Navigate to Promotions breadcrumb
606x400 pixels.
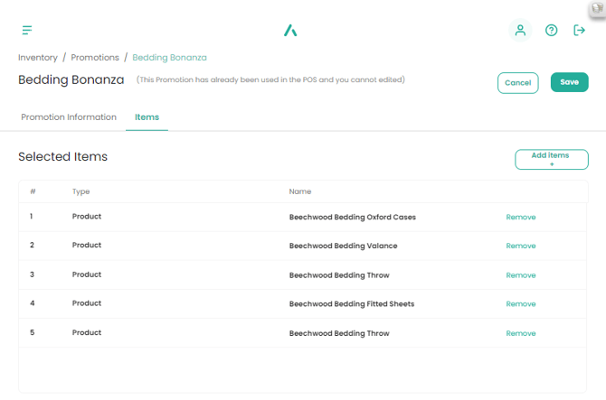pos(95,58)
